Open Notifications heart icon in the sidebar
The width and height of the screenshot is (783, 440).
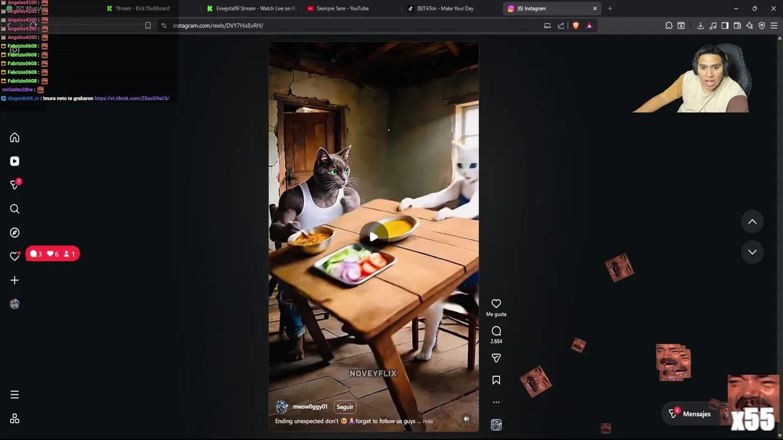click(x=15, y=256)
